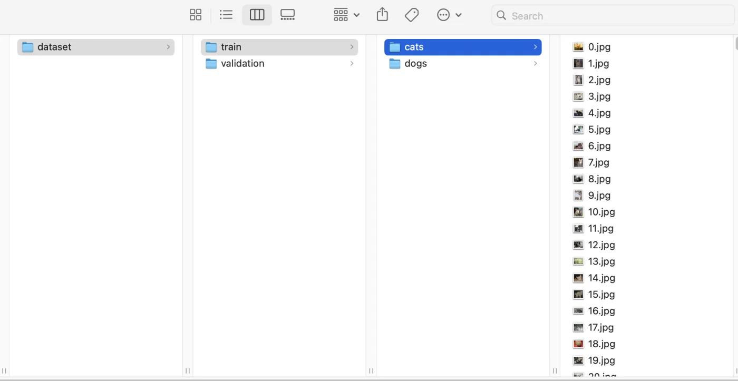This screenshot has height=381, width=738.
Task: Switch to gallery view
Action: pos(287,15)
